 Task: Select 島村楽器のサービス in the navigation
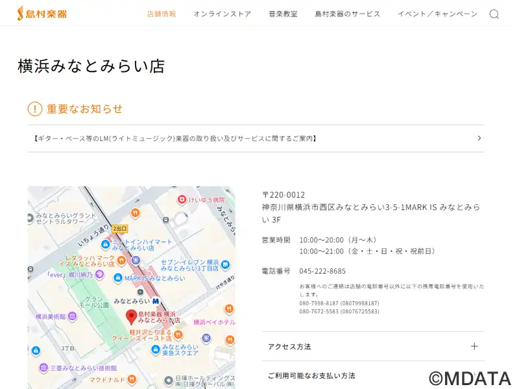pos(347,14)
